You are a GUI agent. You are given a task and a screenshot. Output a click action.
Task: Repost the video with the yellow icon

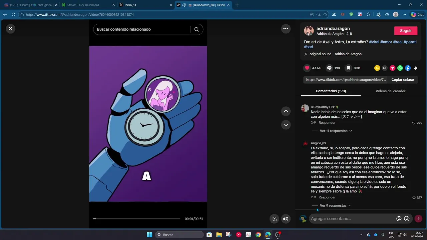(377, 68)
